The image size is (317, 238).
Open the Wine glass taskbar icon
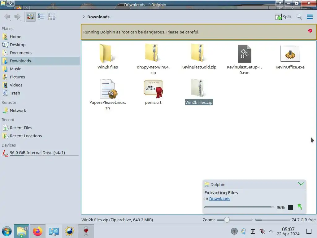(86, 231)
